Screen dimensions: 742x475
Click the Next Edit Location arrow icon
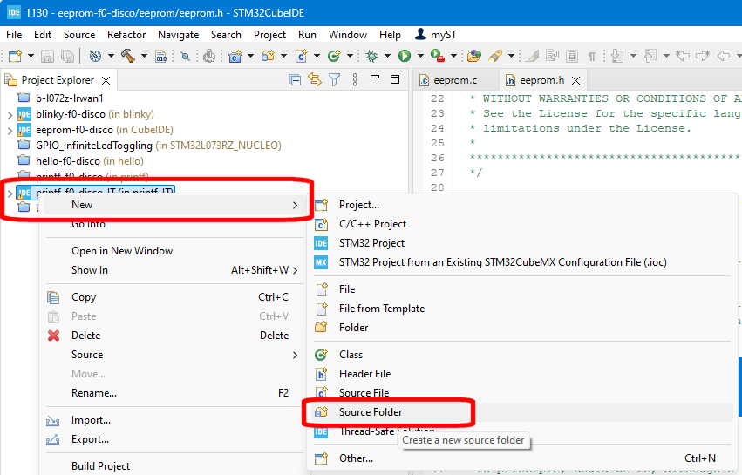(703, 56)
